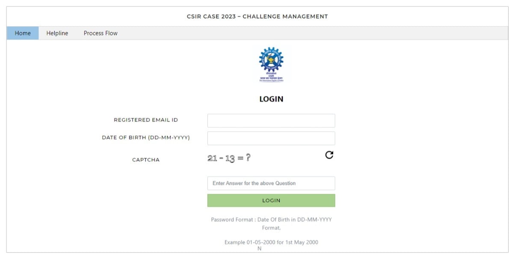Select the captcha question image

pos(228,158)
